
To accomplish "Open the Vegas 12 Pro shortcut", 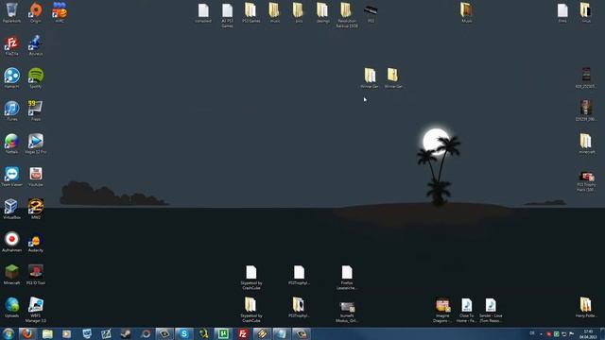I will click(x=36, y=144).
